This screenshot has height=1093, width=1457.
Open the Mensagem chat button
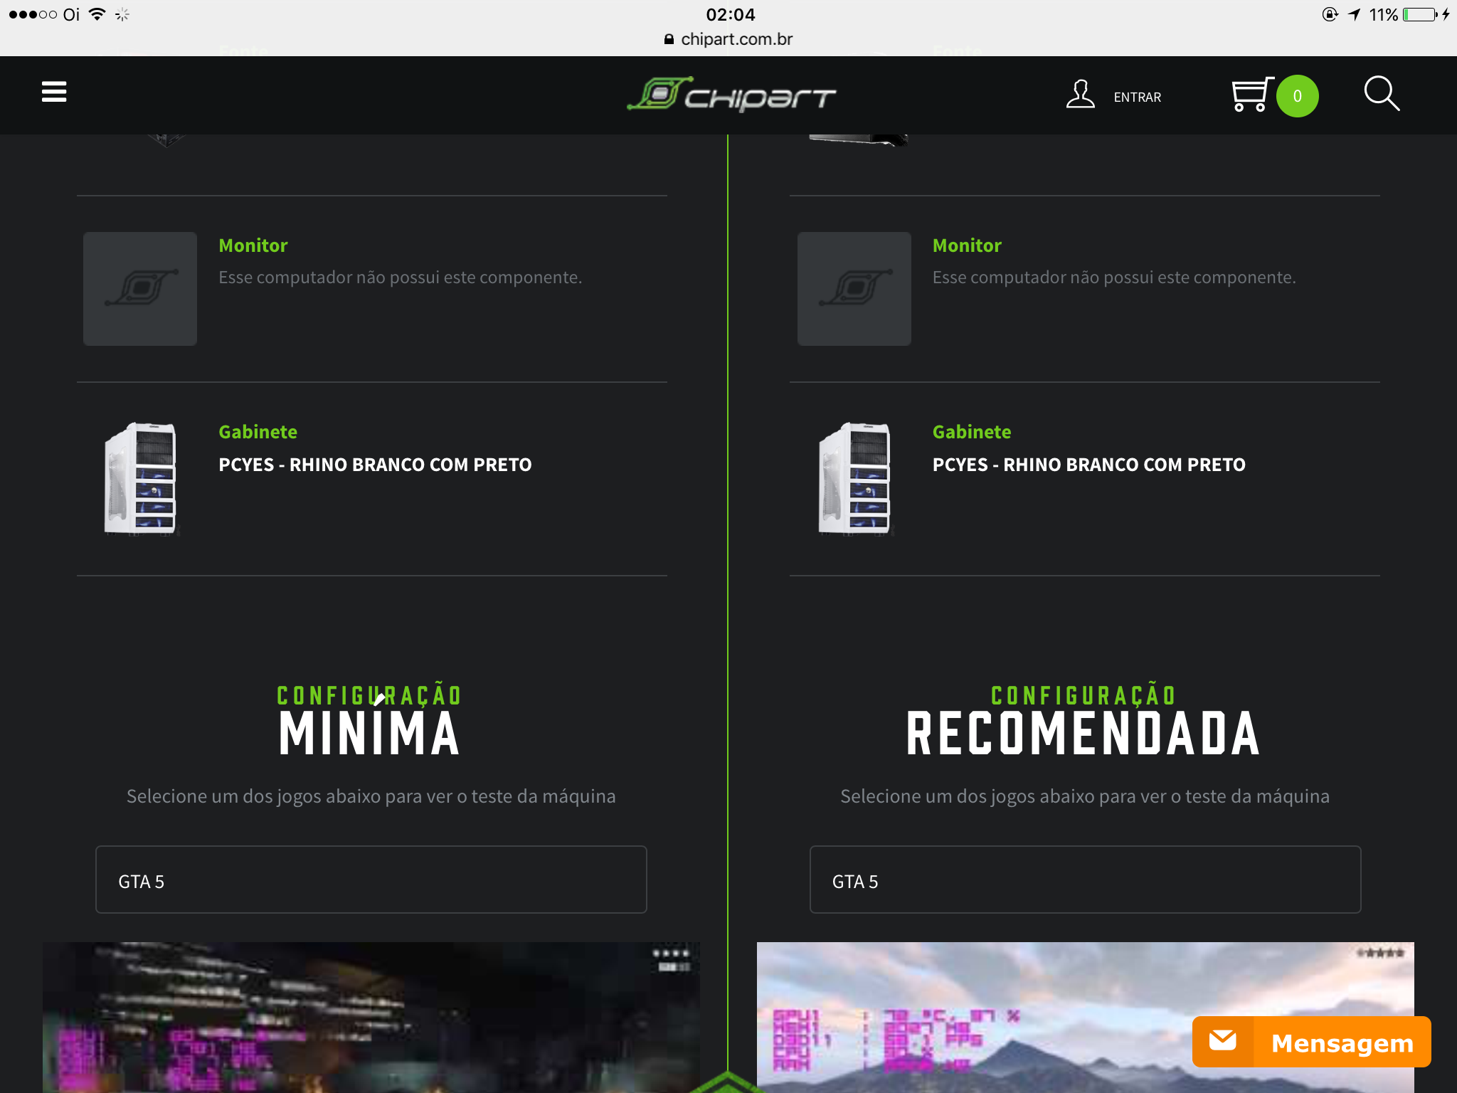[1311, 1042]
